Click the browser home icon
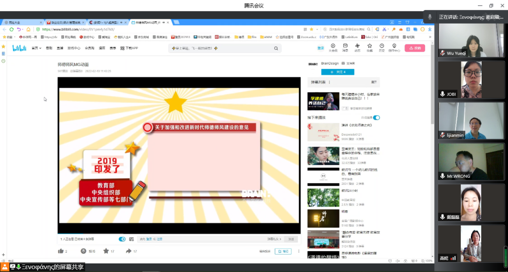 [28, 29]
